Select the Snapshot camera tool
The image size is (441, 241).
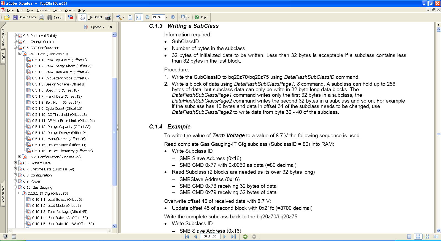108,17
